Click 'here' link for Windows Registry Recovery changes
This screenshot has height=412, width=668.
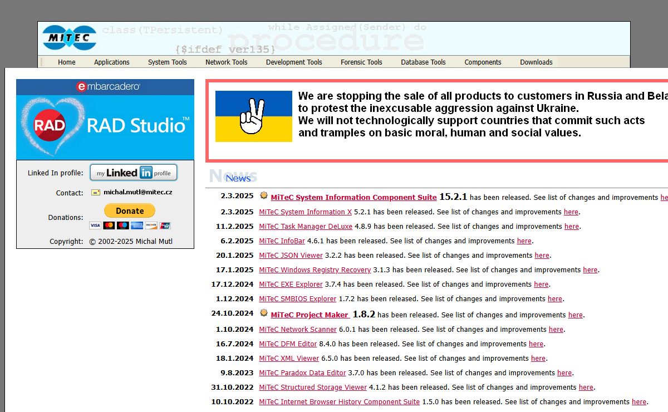[x=591, y=270]
